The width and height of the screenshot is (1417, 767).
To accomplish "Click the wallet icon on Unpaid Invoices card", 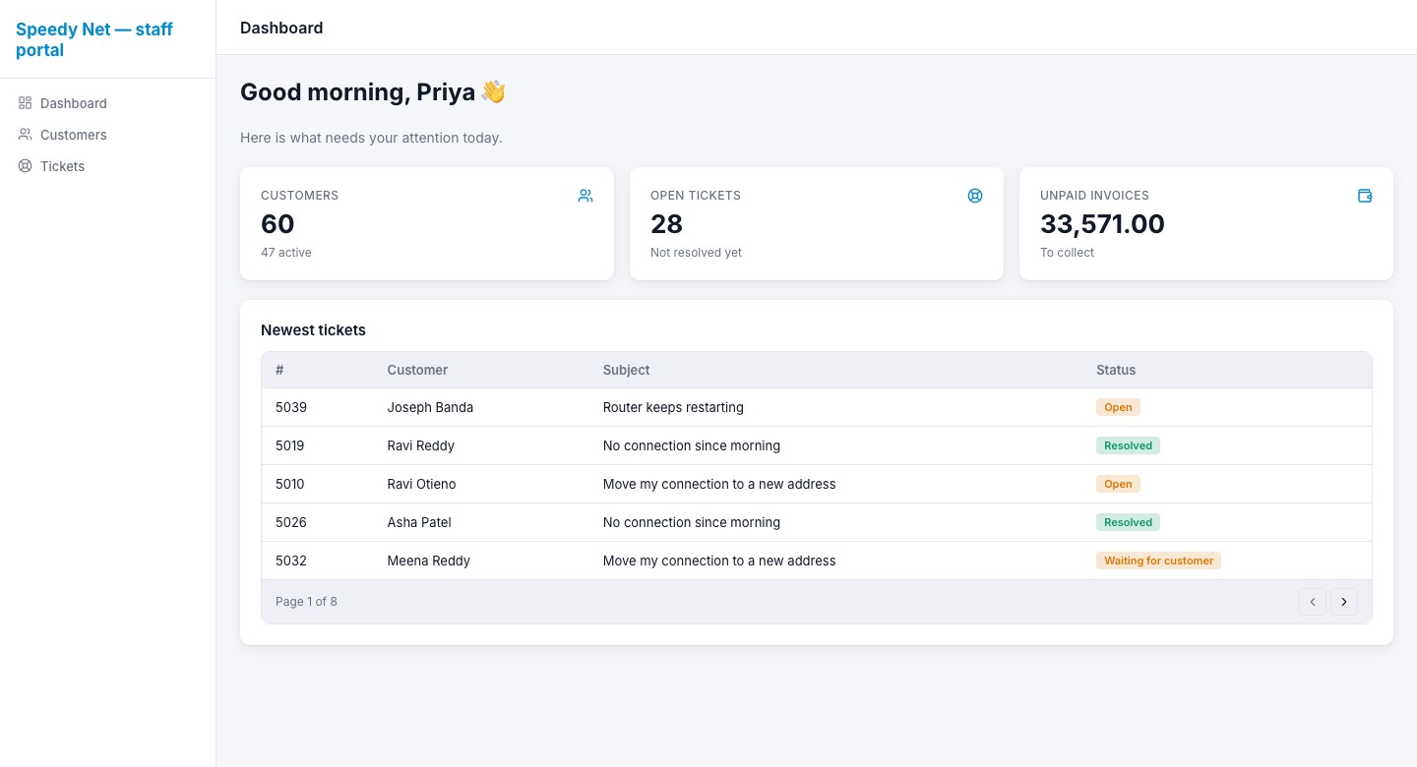I will pyautogui.click(x=1365, y=196).
